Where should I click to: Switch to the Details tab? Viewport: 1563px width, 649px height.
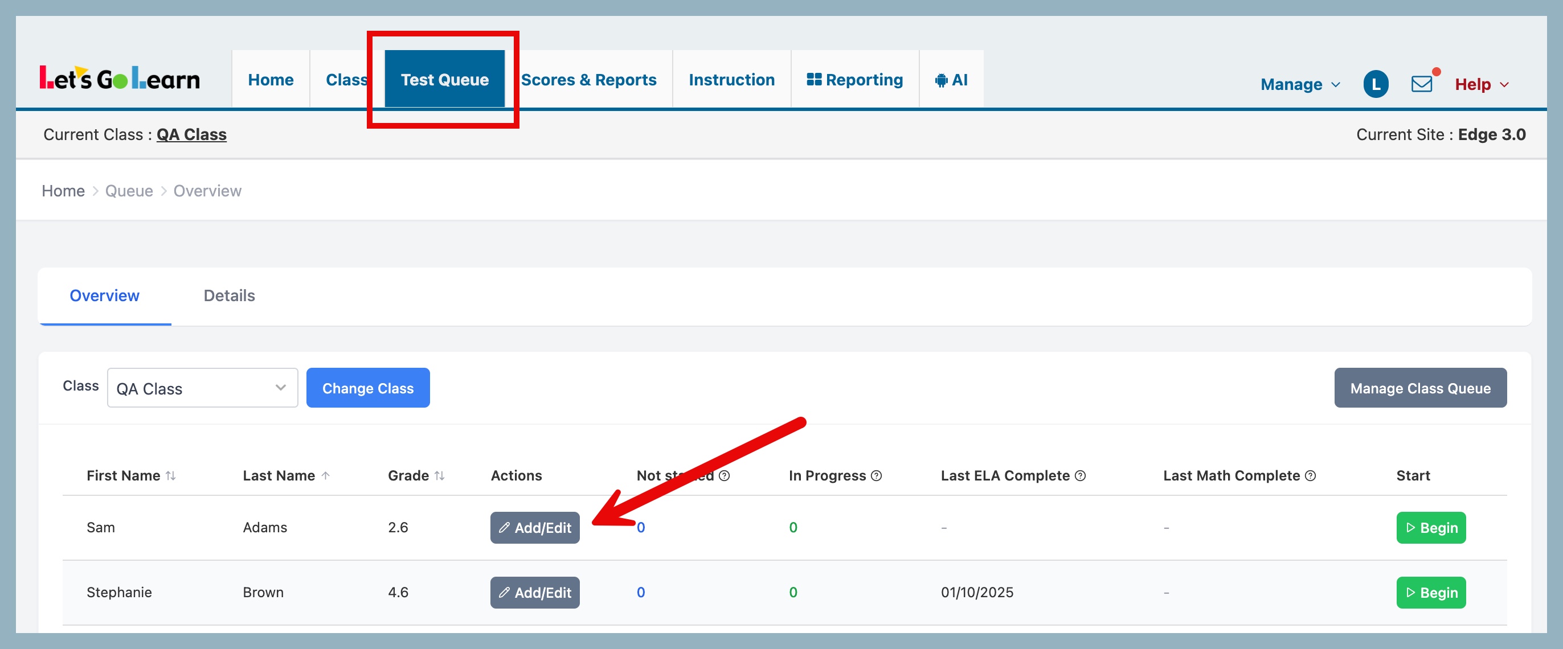click(x=229, y=295)
